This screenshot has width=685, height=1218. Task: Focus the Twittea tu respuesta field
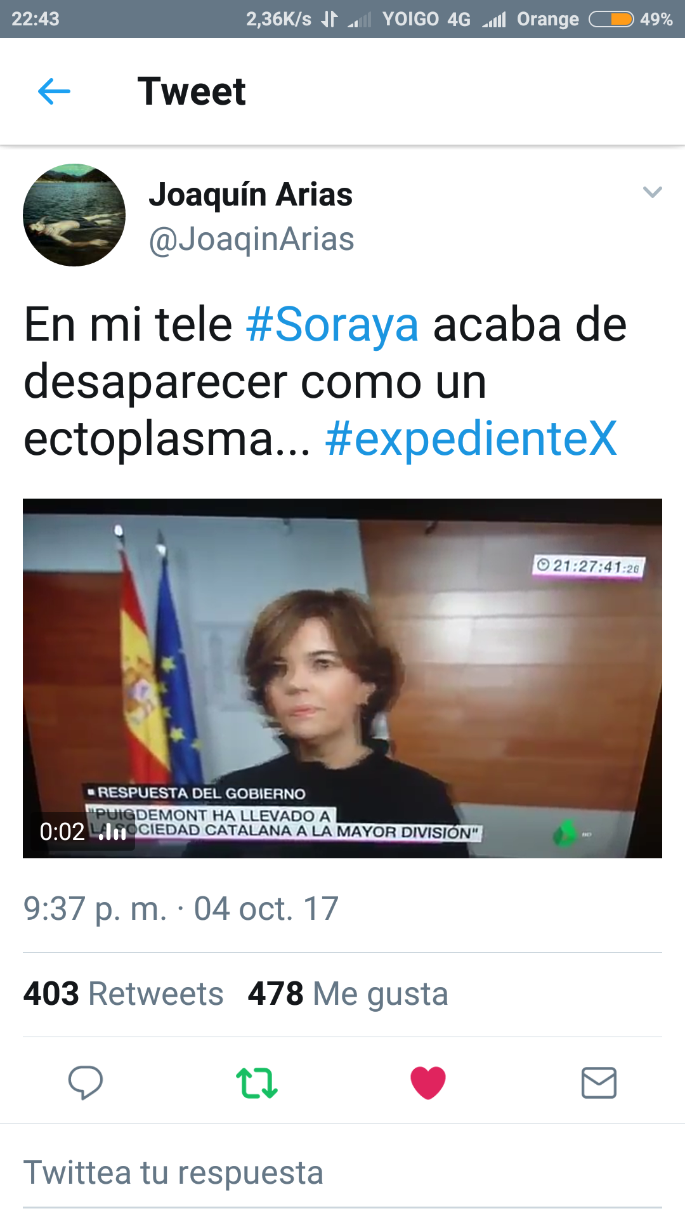click(342, 1172)
